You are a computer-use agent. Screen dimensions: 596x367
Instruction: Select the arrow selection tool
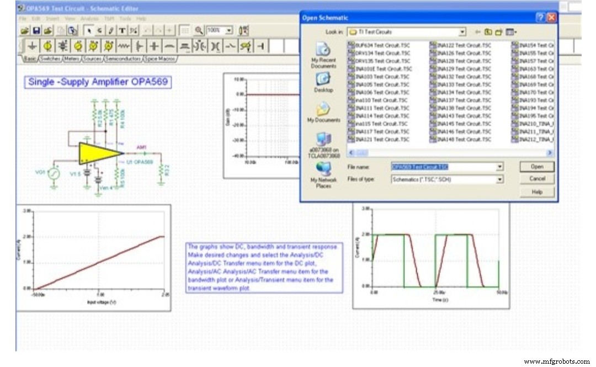click(x=89, y=29)
